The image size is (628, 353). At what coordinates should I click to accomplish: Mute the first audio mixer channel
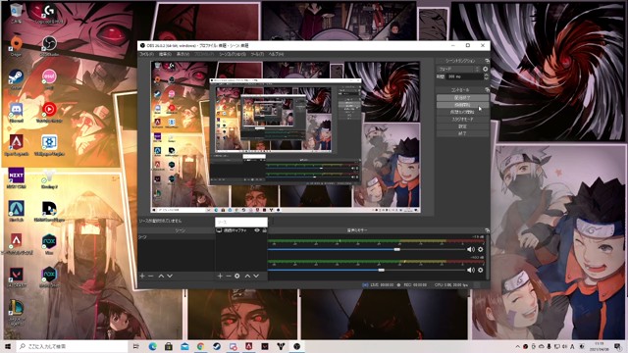click(471, 249)
